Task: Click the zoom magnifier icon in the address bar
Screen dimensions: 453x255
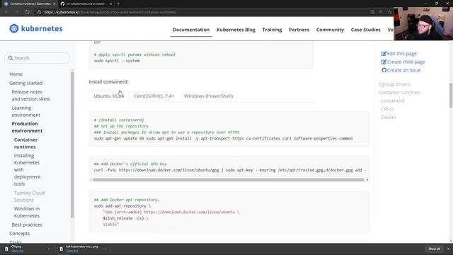Action: (381, 12)
